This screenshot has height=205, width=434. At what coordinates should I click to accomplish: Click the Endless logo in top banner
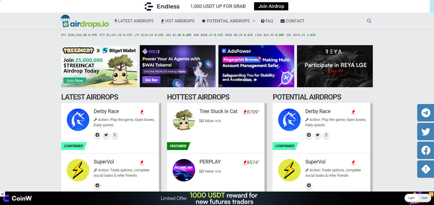162,6
